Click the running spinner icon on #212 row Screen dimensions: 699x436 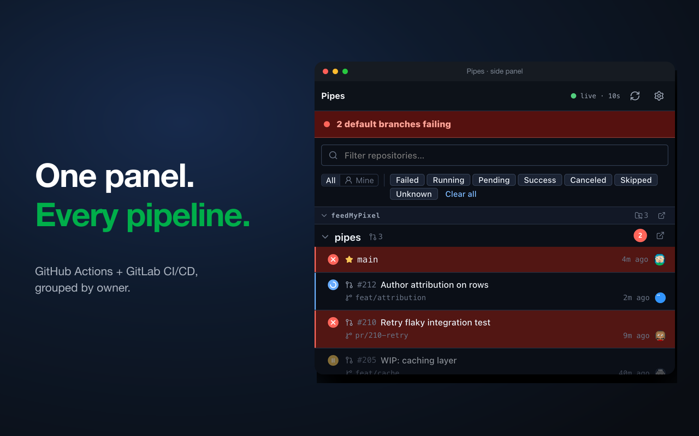point(333,284)
